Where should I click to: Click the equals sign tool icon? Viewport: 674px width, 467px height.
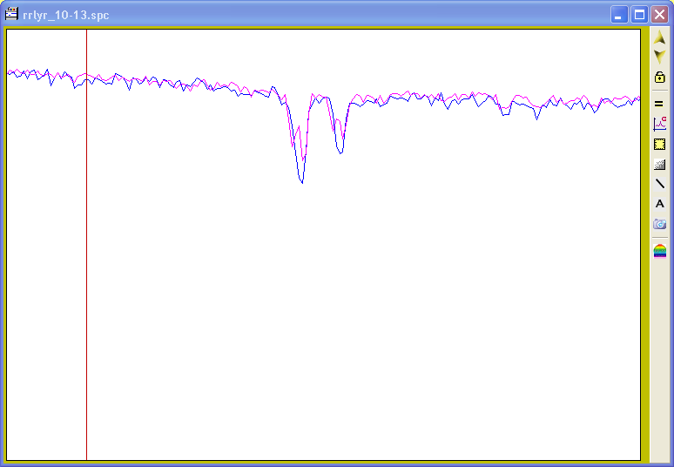point(659,104)
